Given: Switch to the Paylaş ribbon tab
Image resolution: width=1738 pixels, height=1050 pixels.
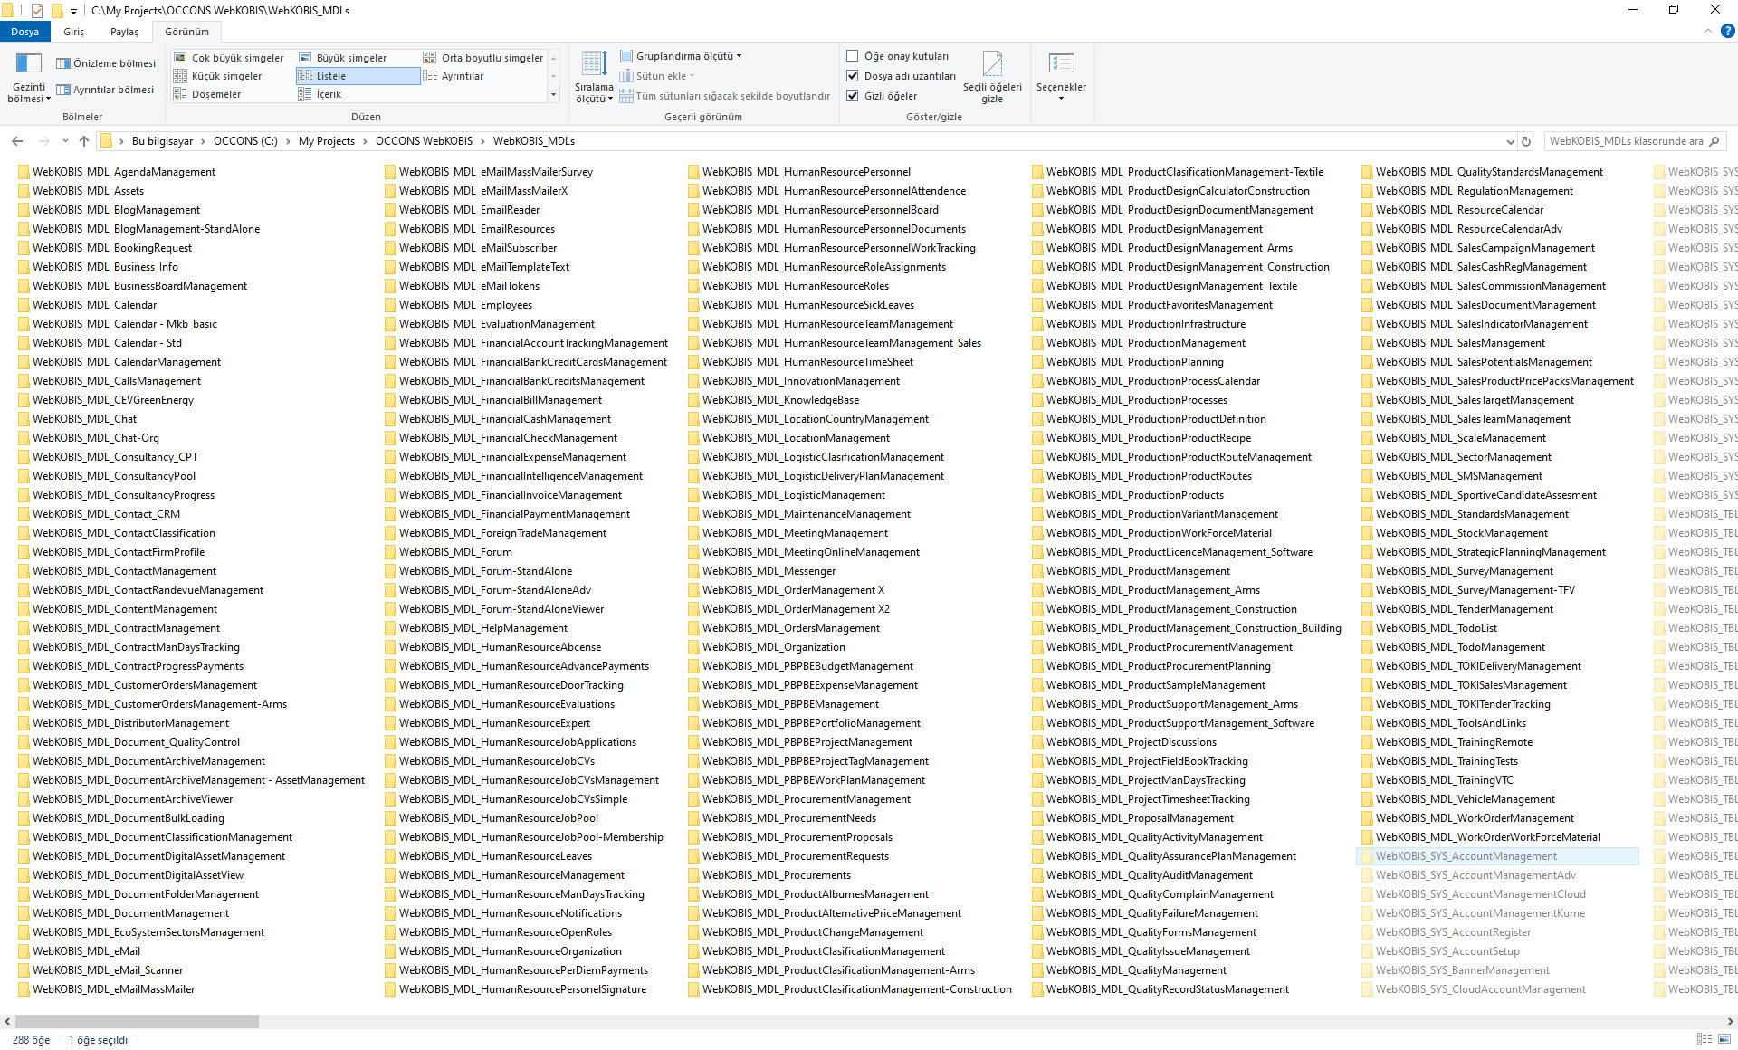Looking at the screenshot, I should coord(124,32).
